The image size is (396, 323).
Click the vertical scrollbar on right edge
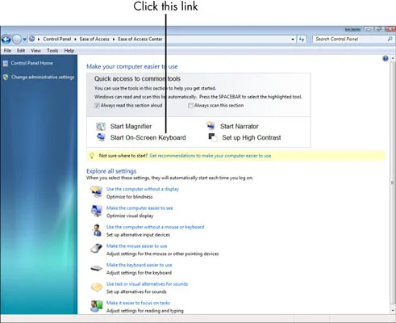click(393, 183)
